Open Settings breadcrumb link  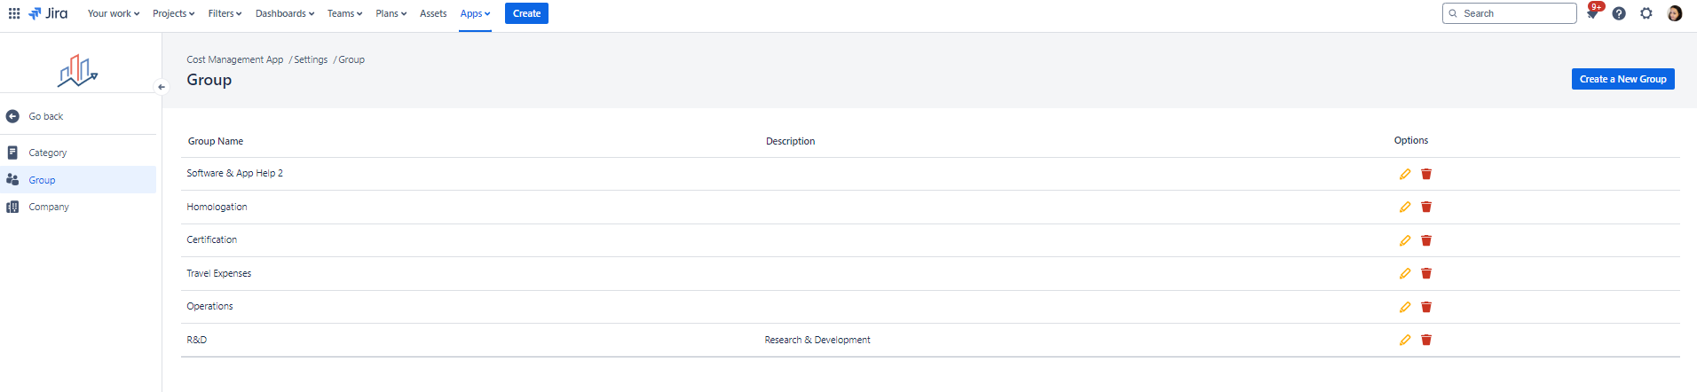click(x=311, y=59)
